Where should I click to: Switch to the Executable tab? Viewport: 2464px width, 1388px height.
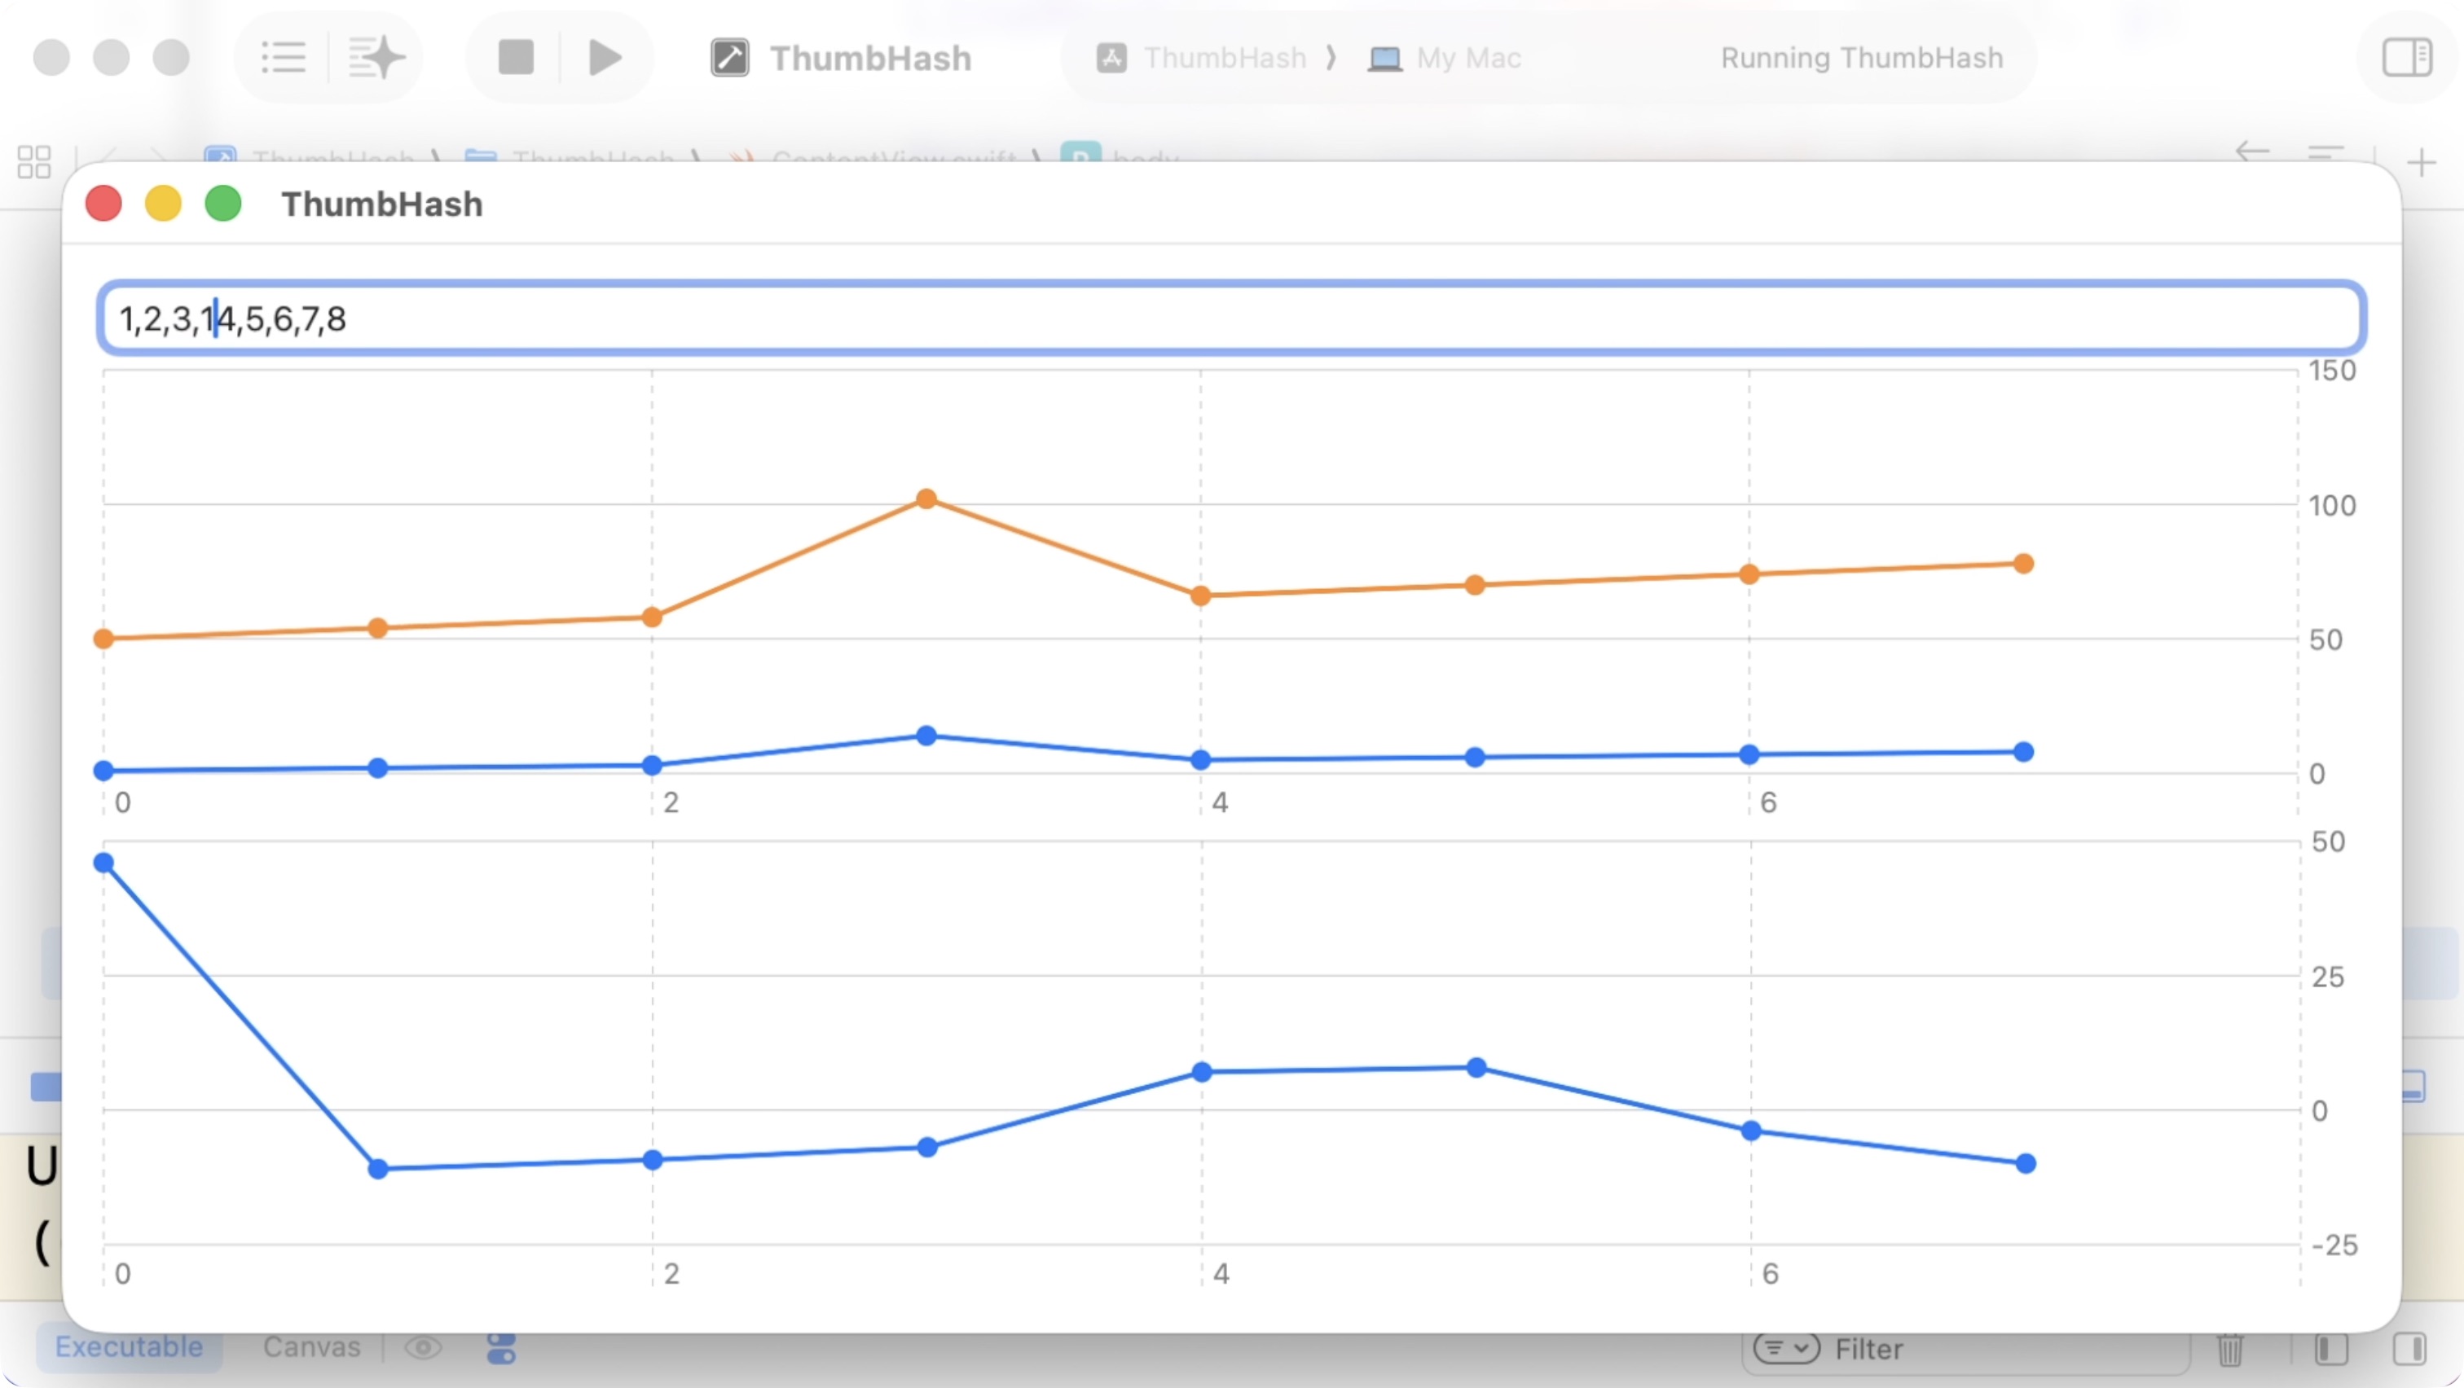[x=129, y=1347]
